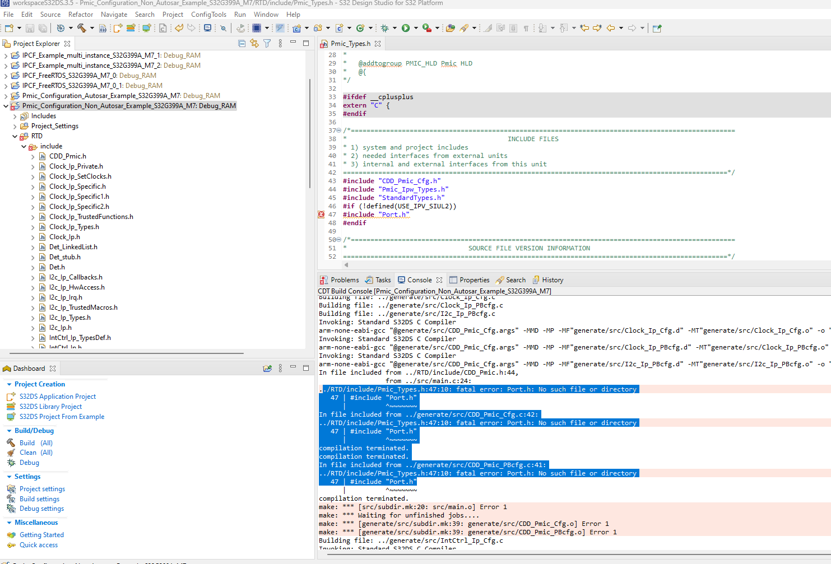831x564 pixels.
Task: Launch the Debug toolbar icon
Action: click(x=386, y=28)
